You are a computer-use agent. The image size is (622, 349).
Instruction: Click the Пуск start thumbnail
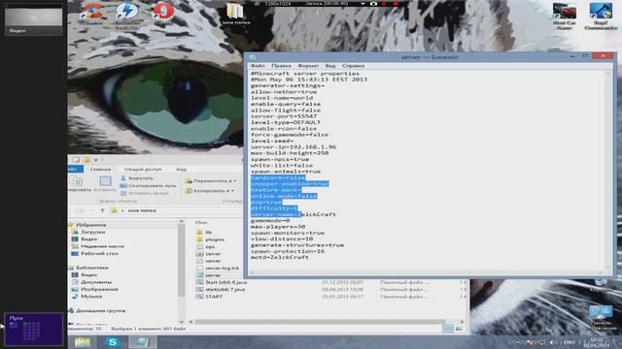click(x=33, y=330)
